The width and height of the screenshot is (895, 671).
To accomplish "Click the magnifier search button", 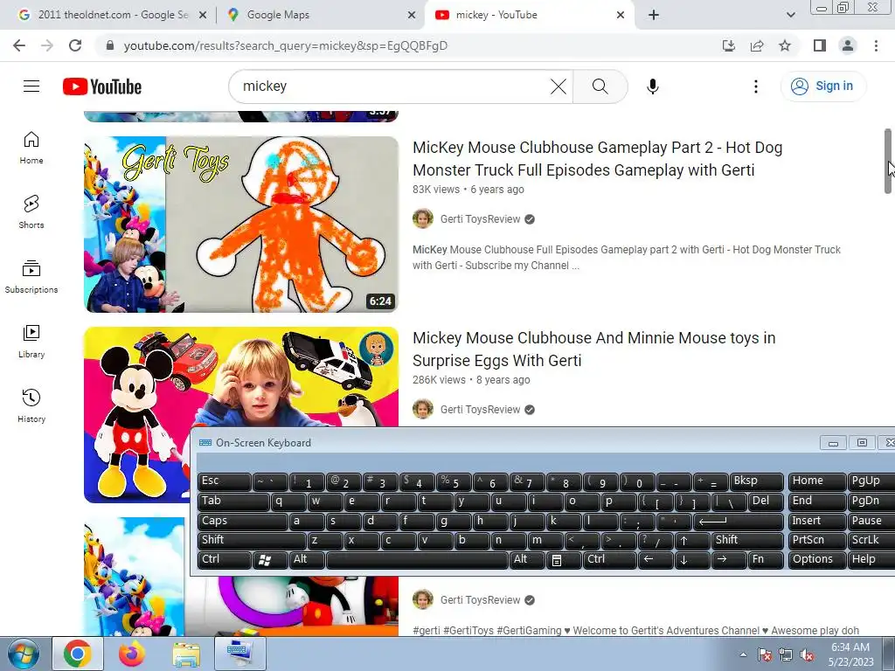I will [x=600, y=86].
